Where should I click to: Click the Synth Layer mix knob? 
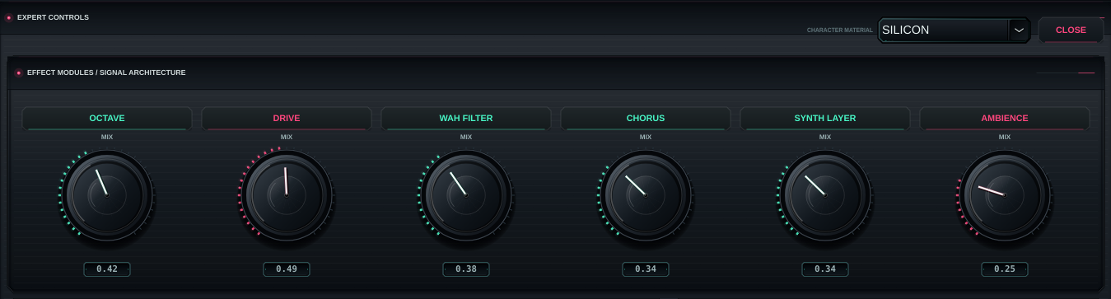point(825,195)
